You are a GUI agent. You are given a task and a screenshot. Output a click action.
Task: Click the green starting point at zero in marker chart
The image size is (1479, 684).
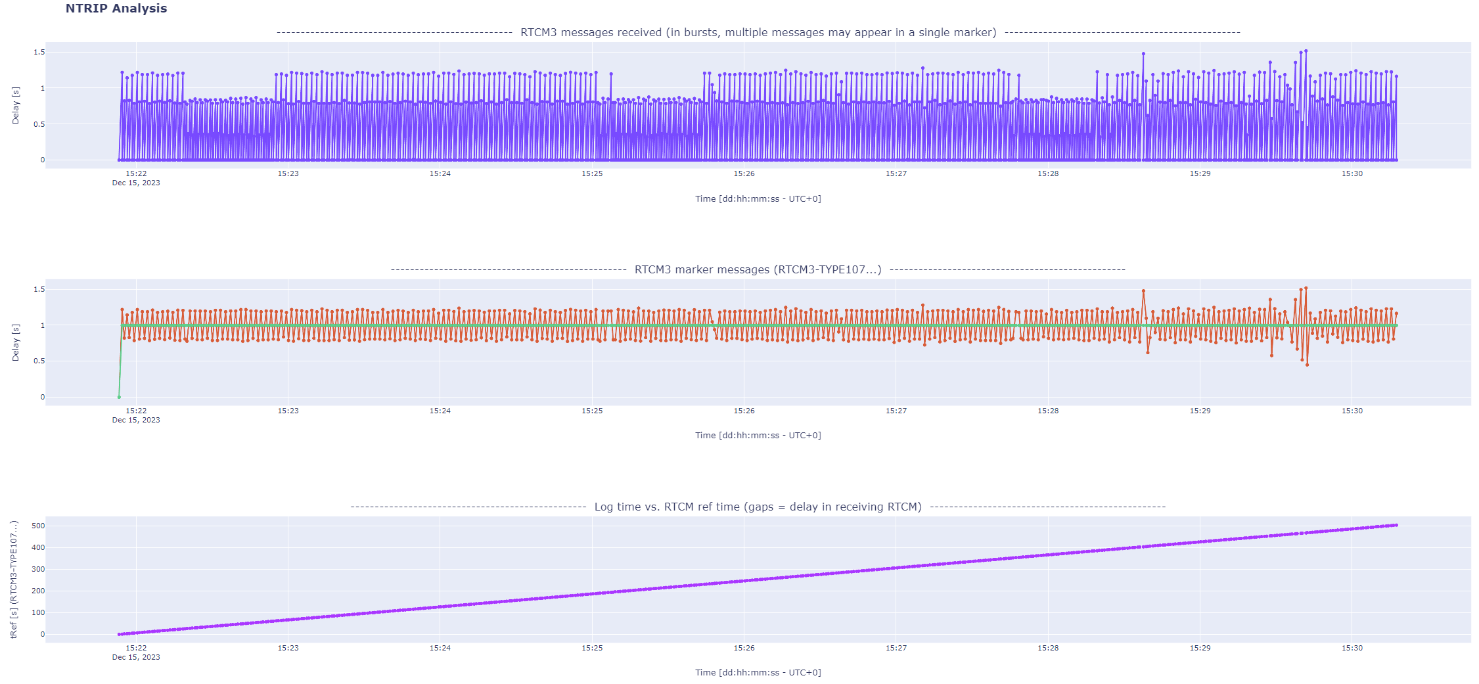119,397
